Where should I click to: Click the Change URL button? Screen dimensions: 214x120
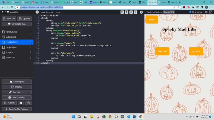click(169, 12)
